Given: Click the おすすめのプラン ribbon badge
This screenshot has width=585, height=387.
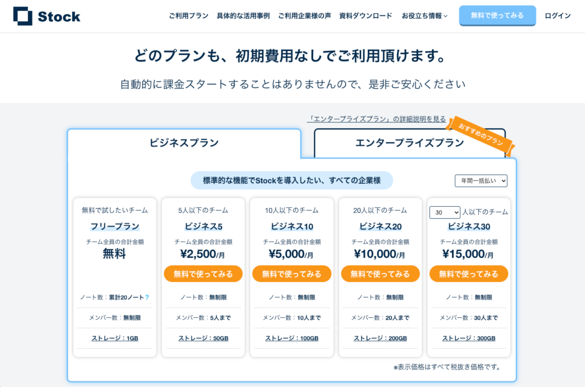Looking at the screenshot, I should (x=481, y=135).
